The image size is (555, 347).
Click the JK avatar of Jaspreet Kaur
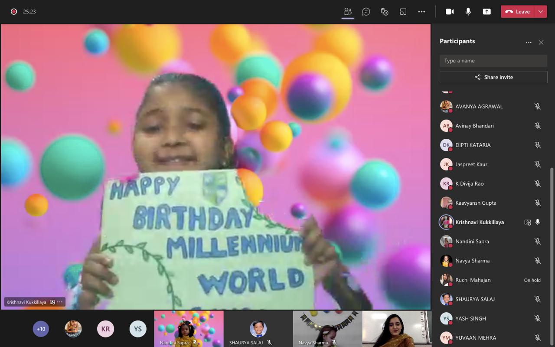[446, 164]
